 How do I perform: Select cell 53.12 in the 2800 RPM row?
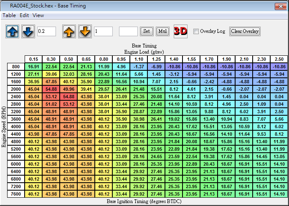tap(68, 104)
